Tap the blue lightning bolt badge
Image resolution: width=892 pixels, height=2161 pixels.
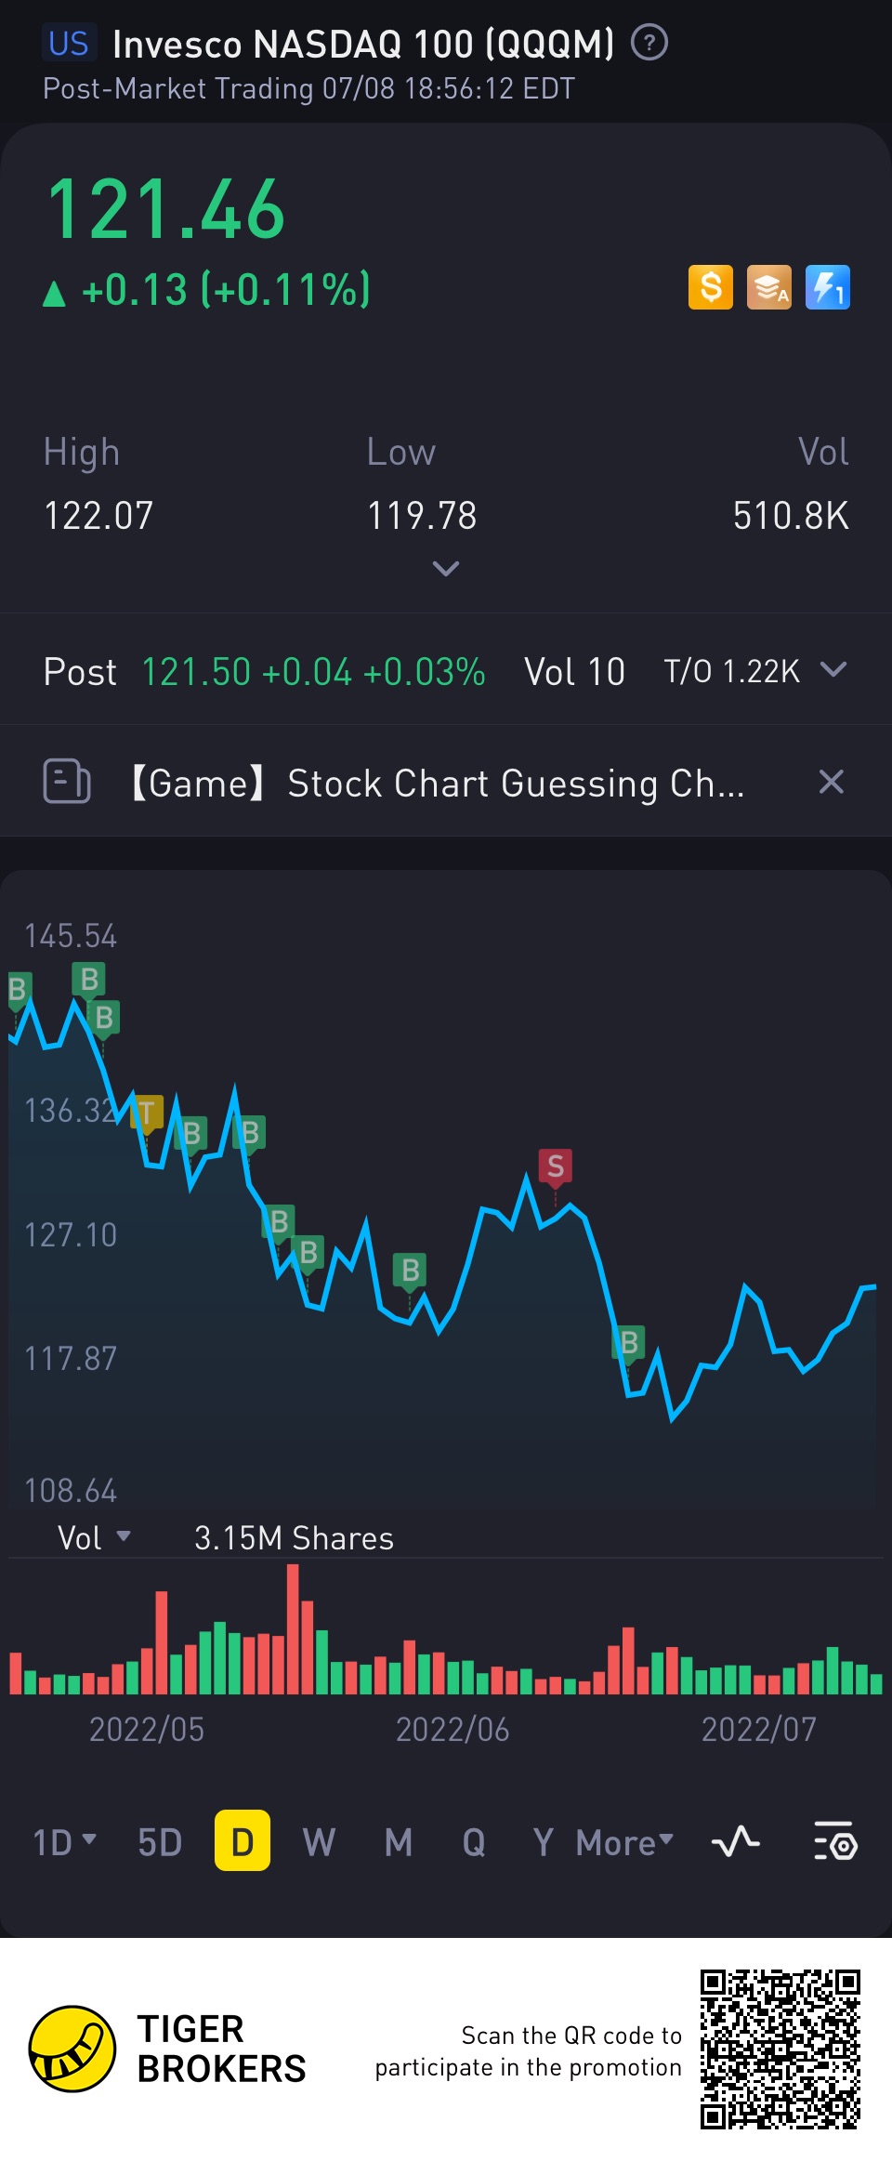(828, 287)
